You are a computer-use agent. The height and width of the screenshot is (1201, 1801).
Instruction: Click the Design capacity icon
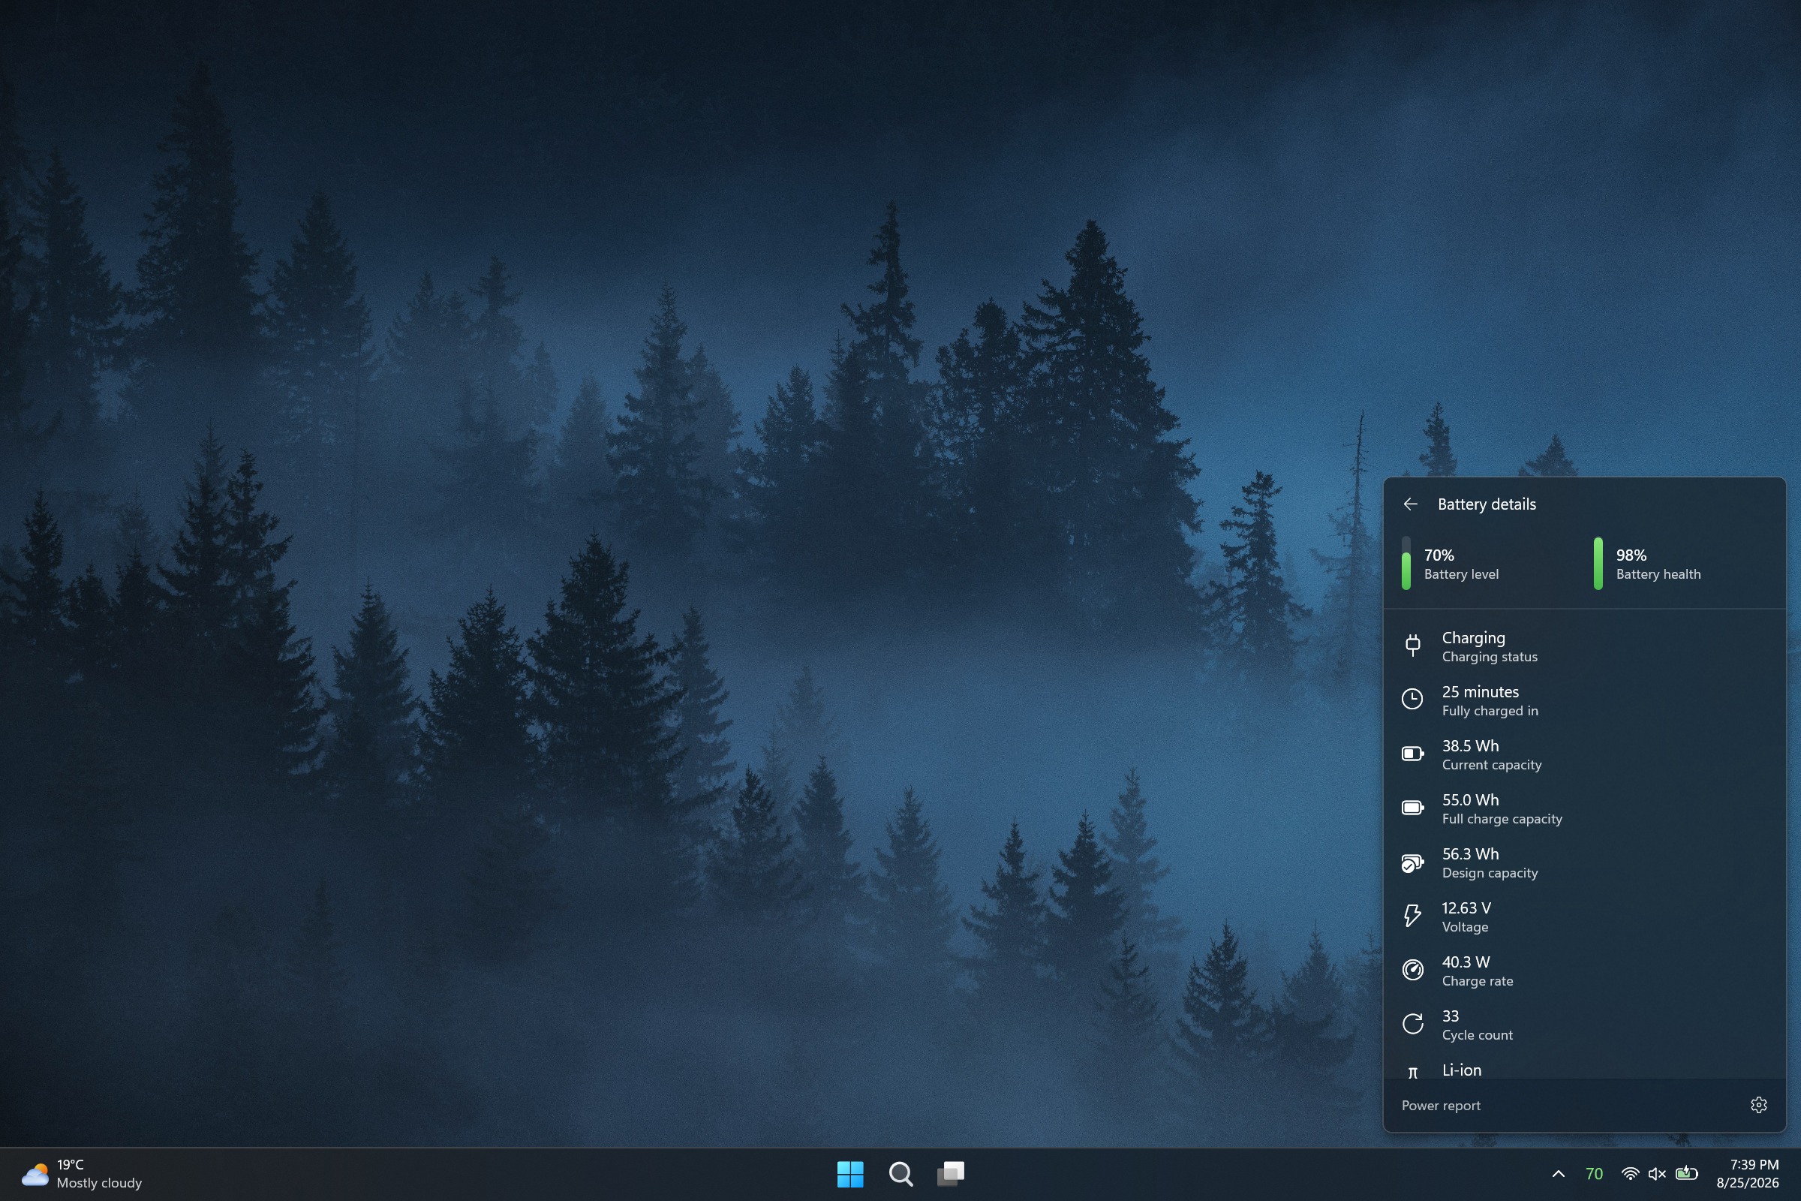[x=1413, y=863]
